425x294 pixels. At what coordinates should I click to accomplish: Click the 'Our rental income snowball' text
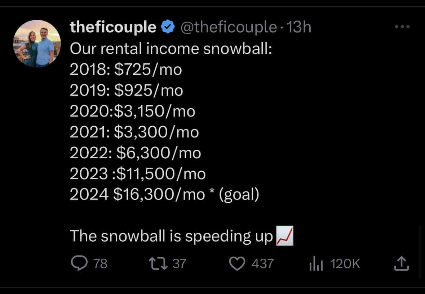pos(170,49)
